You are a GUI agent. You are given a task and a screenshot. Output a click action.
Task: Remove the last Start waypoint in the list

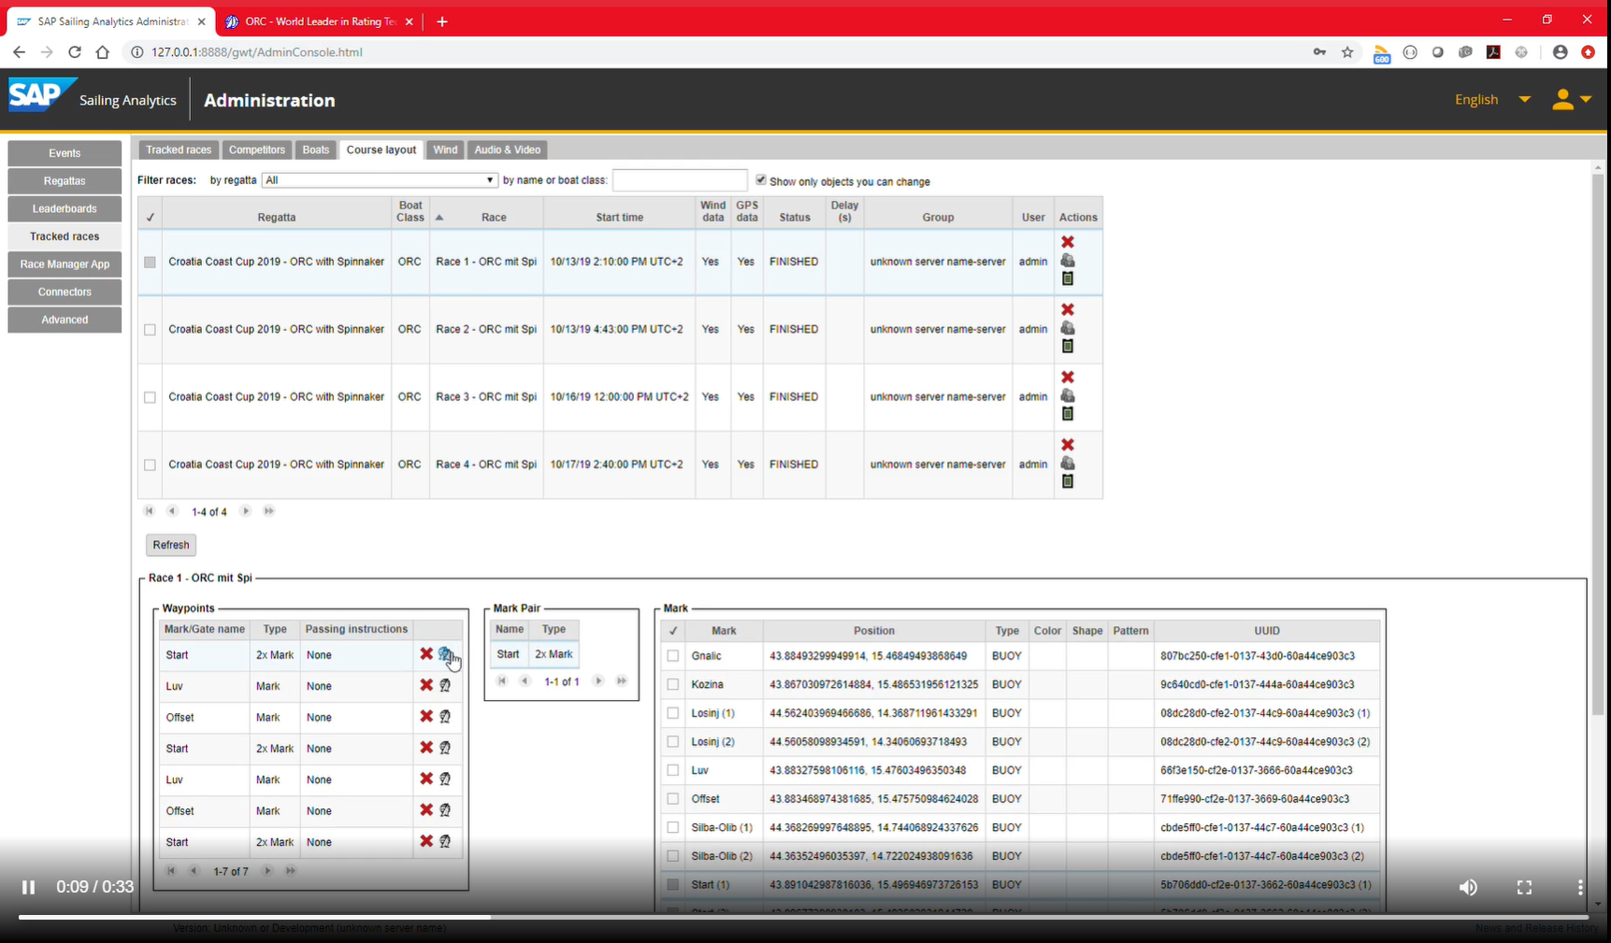pos(426,841)
